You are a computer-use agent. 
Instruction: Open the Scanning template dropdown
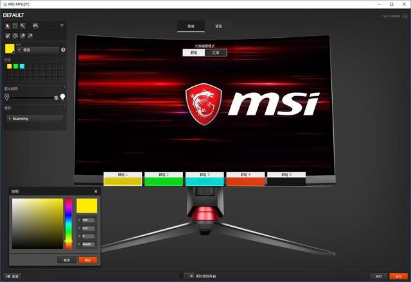(35, 119)
